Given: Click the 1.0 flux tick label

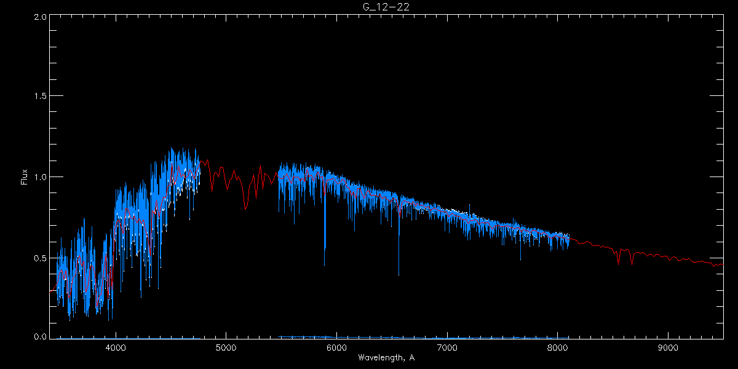Looking at the screenshot, I should coord(41,177).
